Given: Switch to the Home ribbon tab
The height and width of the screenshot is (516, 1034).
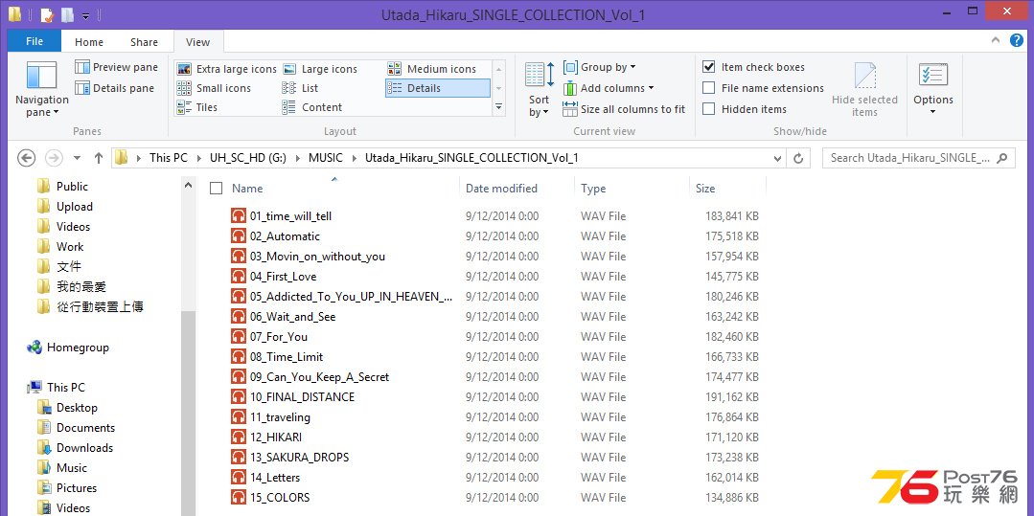Looking at the screenshot, I should [89, 42].
